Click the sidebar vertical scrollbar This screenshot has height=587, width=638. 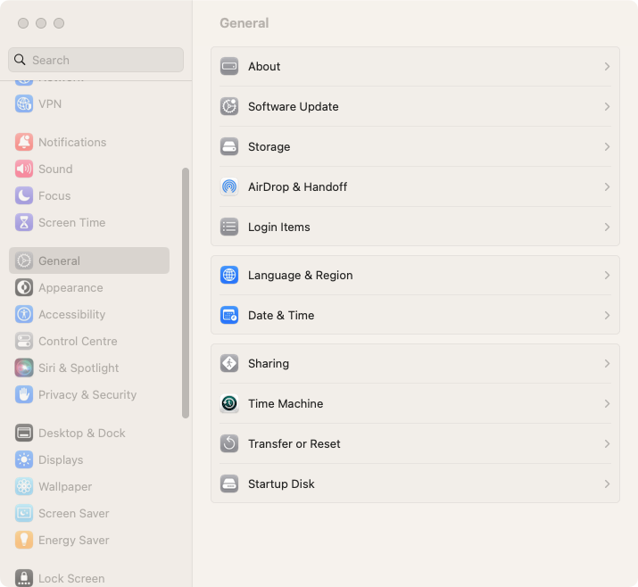click(x=186, y=293)
